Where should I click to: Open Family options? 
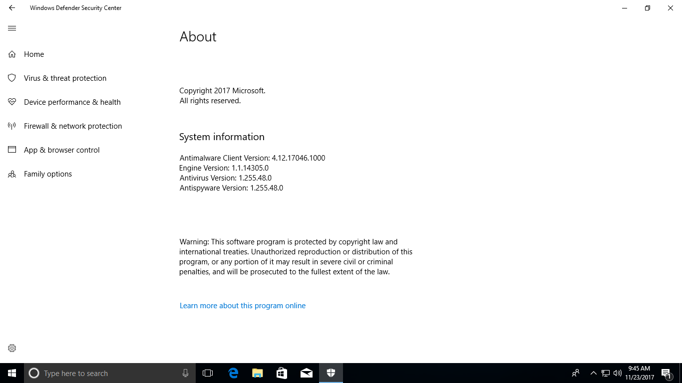48,174
